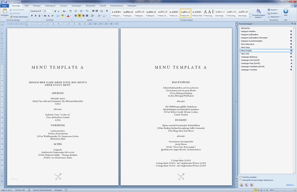
Task: Check Verknüpfte Formatvorlagen deaktivieren
Action: [x=241, y=180]
